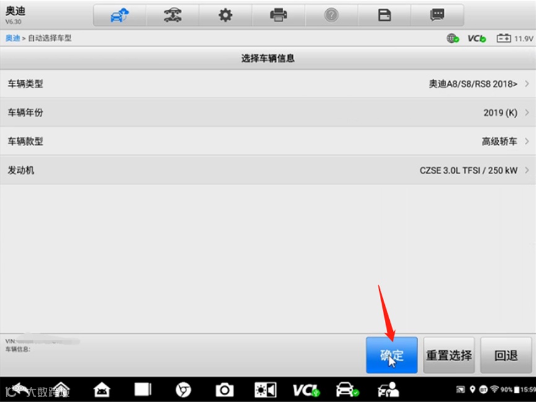The height and width of the screenshot is (402, 536).
Task: Click the Wi-Fi status icon
Action: point(494,390)
